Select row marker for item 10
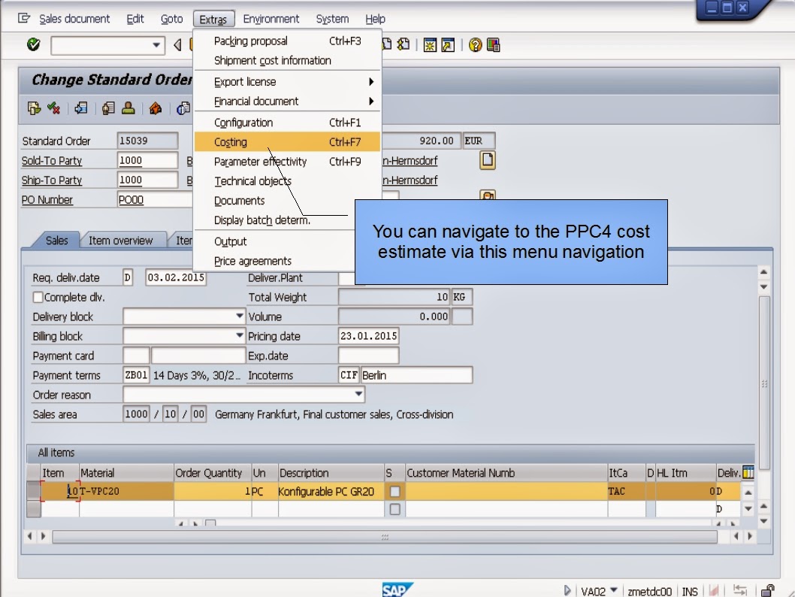 click(34, 491)
